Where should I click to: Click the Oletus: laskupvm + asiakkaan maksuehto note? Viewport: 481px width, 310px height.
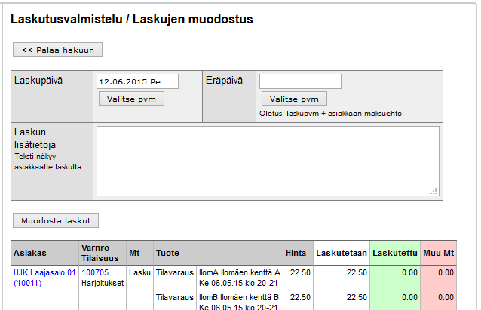click(332, 114)
